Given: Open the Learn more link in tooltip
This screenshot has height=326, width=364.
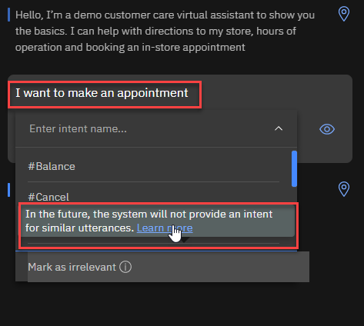Looking at the screenshot, I should point(165,228).
